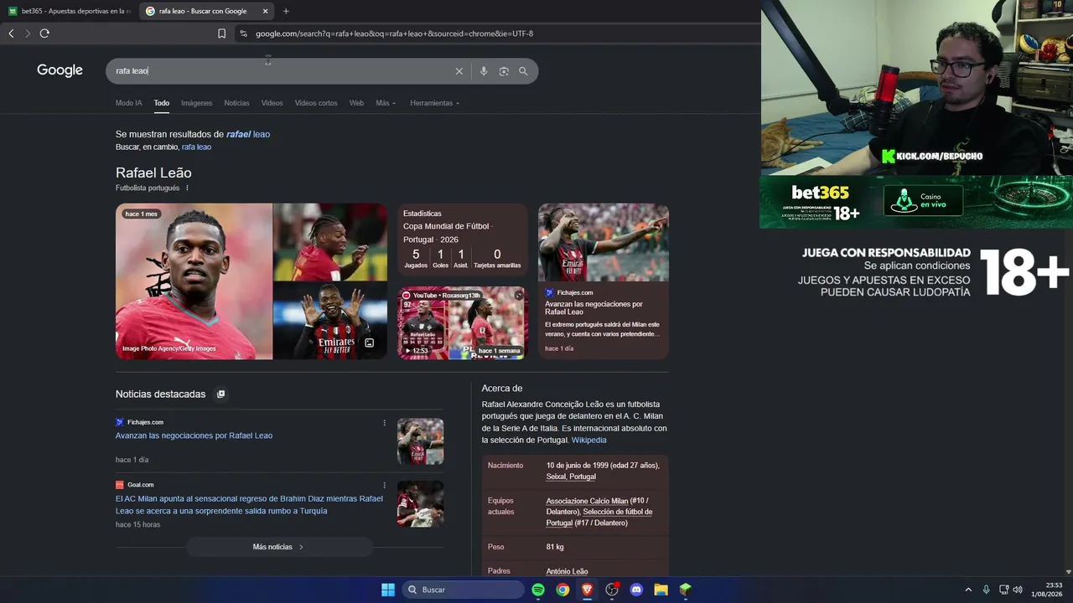Open Google Chrome from the taskbar
Screen dimensions: 1073x603
click(x=562, y=590)
